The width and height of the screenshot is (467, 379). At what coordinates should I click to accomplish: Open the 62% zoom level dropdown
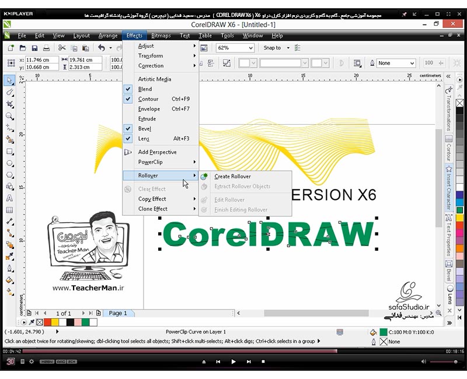[251, 48]
